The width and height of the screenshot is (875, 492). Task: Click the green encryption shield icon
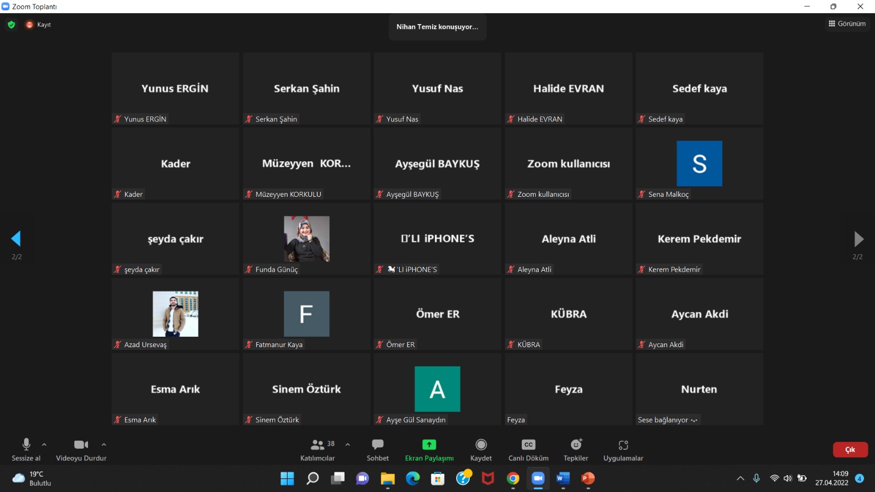11,25
